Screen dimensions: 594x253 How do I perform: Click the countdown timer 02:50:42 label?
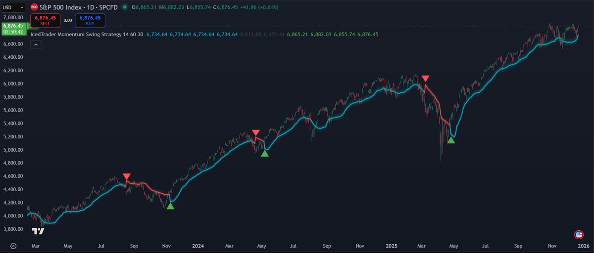(12, 31)
